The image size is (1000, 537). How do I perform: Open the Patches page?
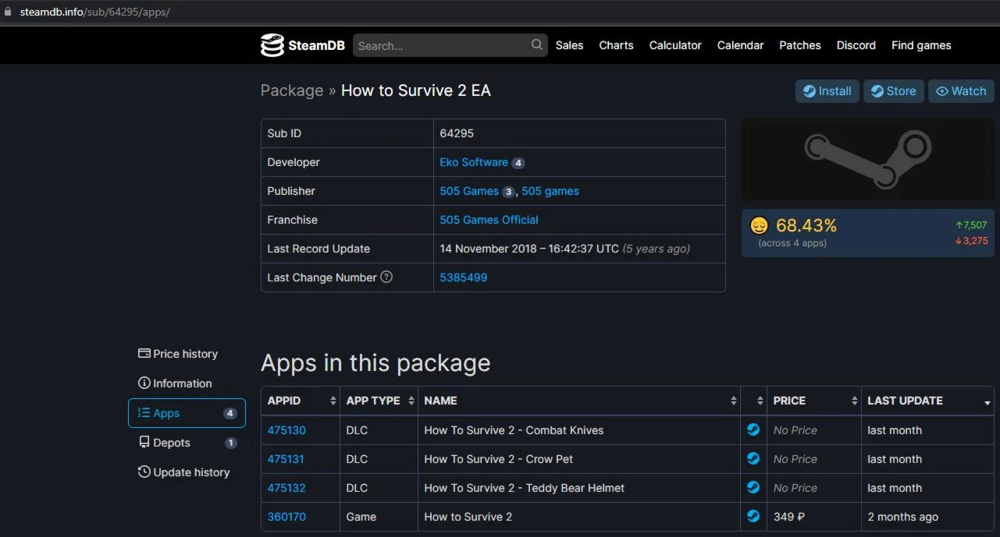(800, 45)
